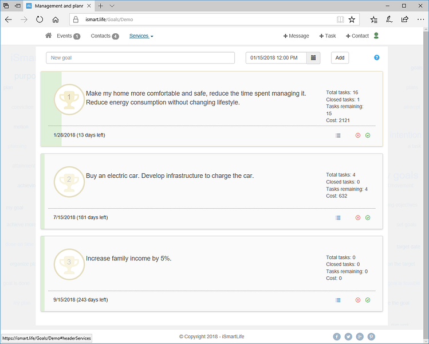Select the Management and planning tab

point(59,6)
